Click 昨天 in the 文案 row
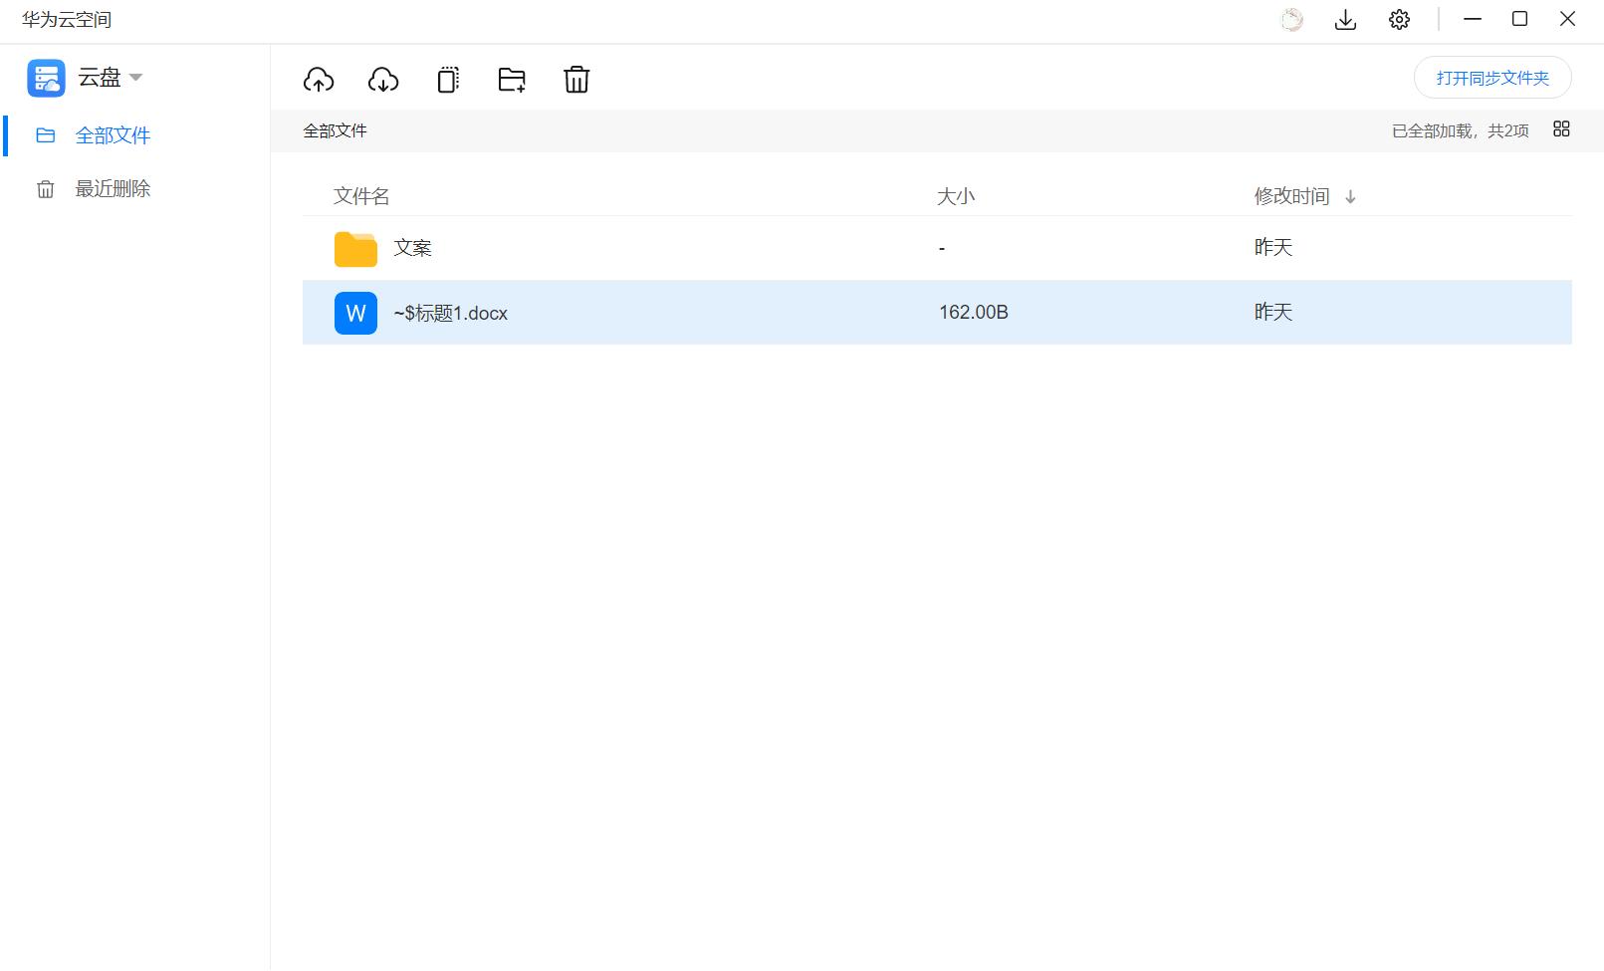Image resolution: width=1604 pixels, height=971 pixels. point(1273,247)
